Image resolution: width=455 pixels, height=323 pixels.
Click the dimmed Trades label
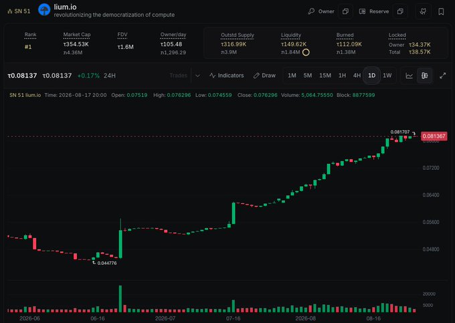click(x=179, y=76)
